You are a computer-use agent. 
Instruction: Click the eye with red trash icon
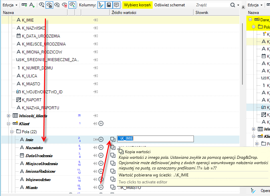[x=65, y=5]
